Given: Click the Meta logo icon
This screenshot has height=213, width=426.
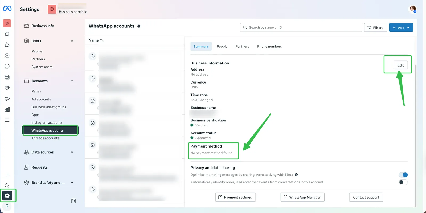Looking at the screenshot, I should pyautogui.click(x=7, y=9).
